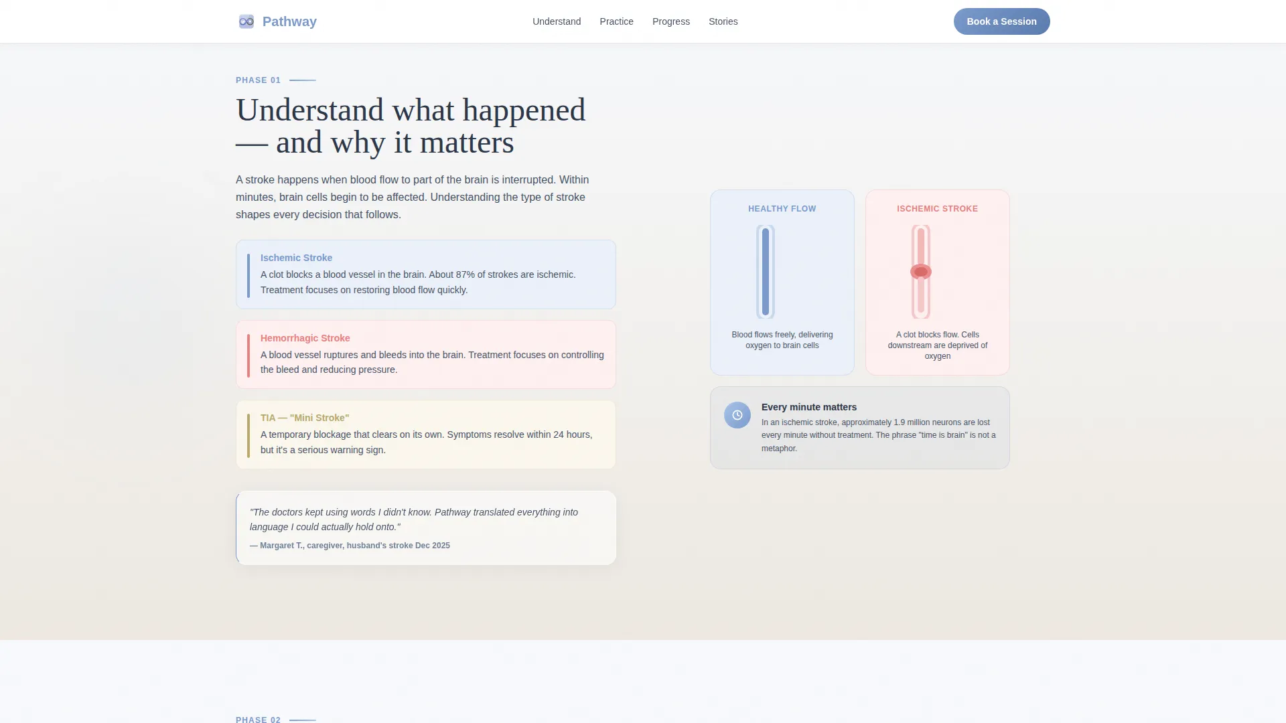Click the Book a Session button
This screenshot has width=1286, height=723.
1001,21
